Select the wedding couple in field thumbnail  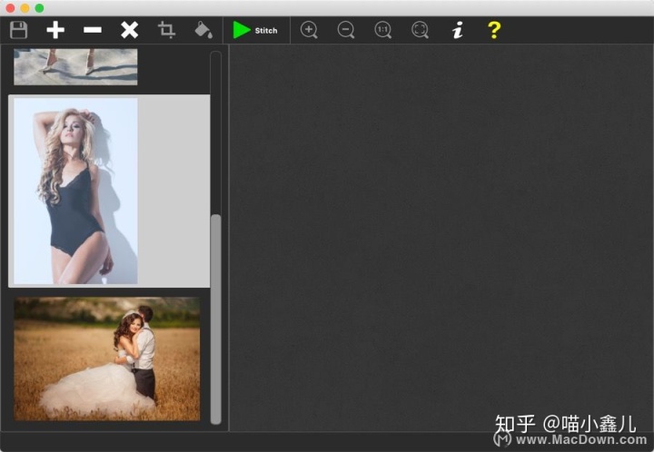[x=107, y=359]
